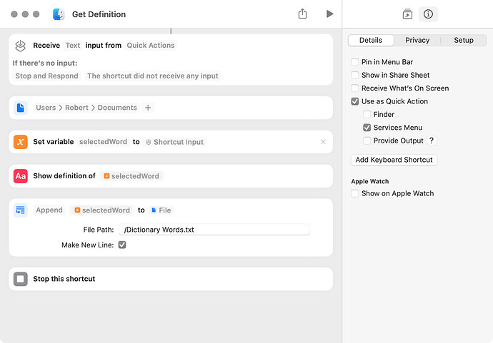
Task: Click selectedWord token in Show definition
Action: 131,176
